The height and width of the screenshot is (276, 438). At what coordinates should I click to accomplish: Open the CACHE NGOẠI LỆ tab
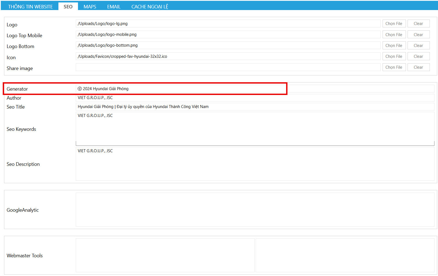coord(150,7)
